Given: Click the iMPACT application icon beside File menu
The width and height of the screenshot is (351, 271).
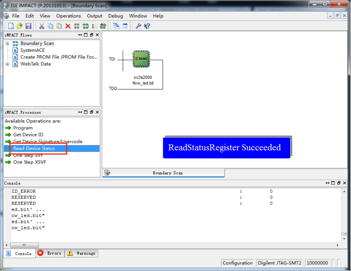Looking at the screenshot, I should click(x=6, y=16).
